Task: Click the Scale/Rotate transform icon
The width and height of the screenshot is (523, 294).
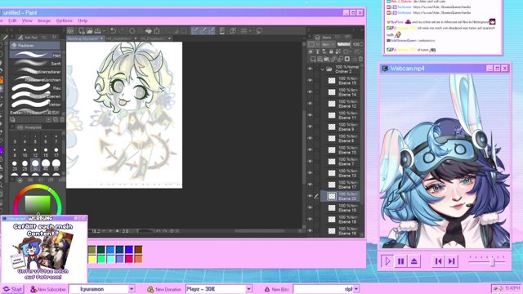Action: (x=156, y=31)
